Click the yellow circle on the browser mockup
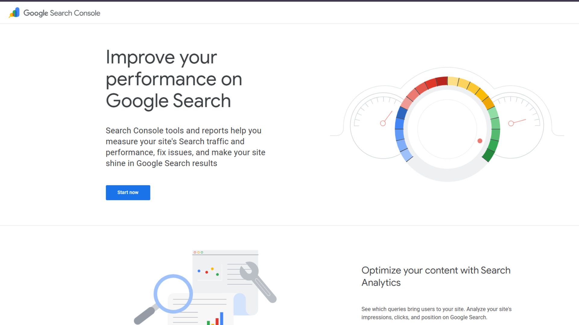The image size is (579, 325). [198, 252]
